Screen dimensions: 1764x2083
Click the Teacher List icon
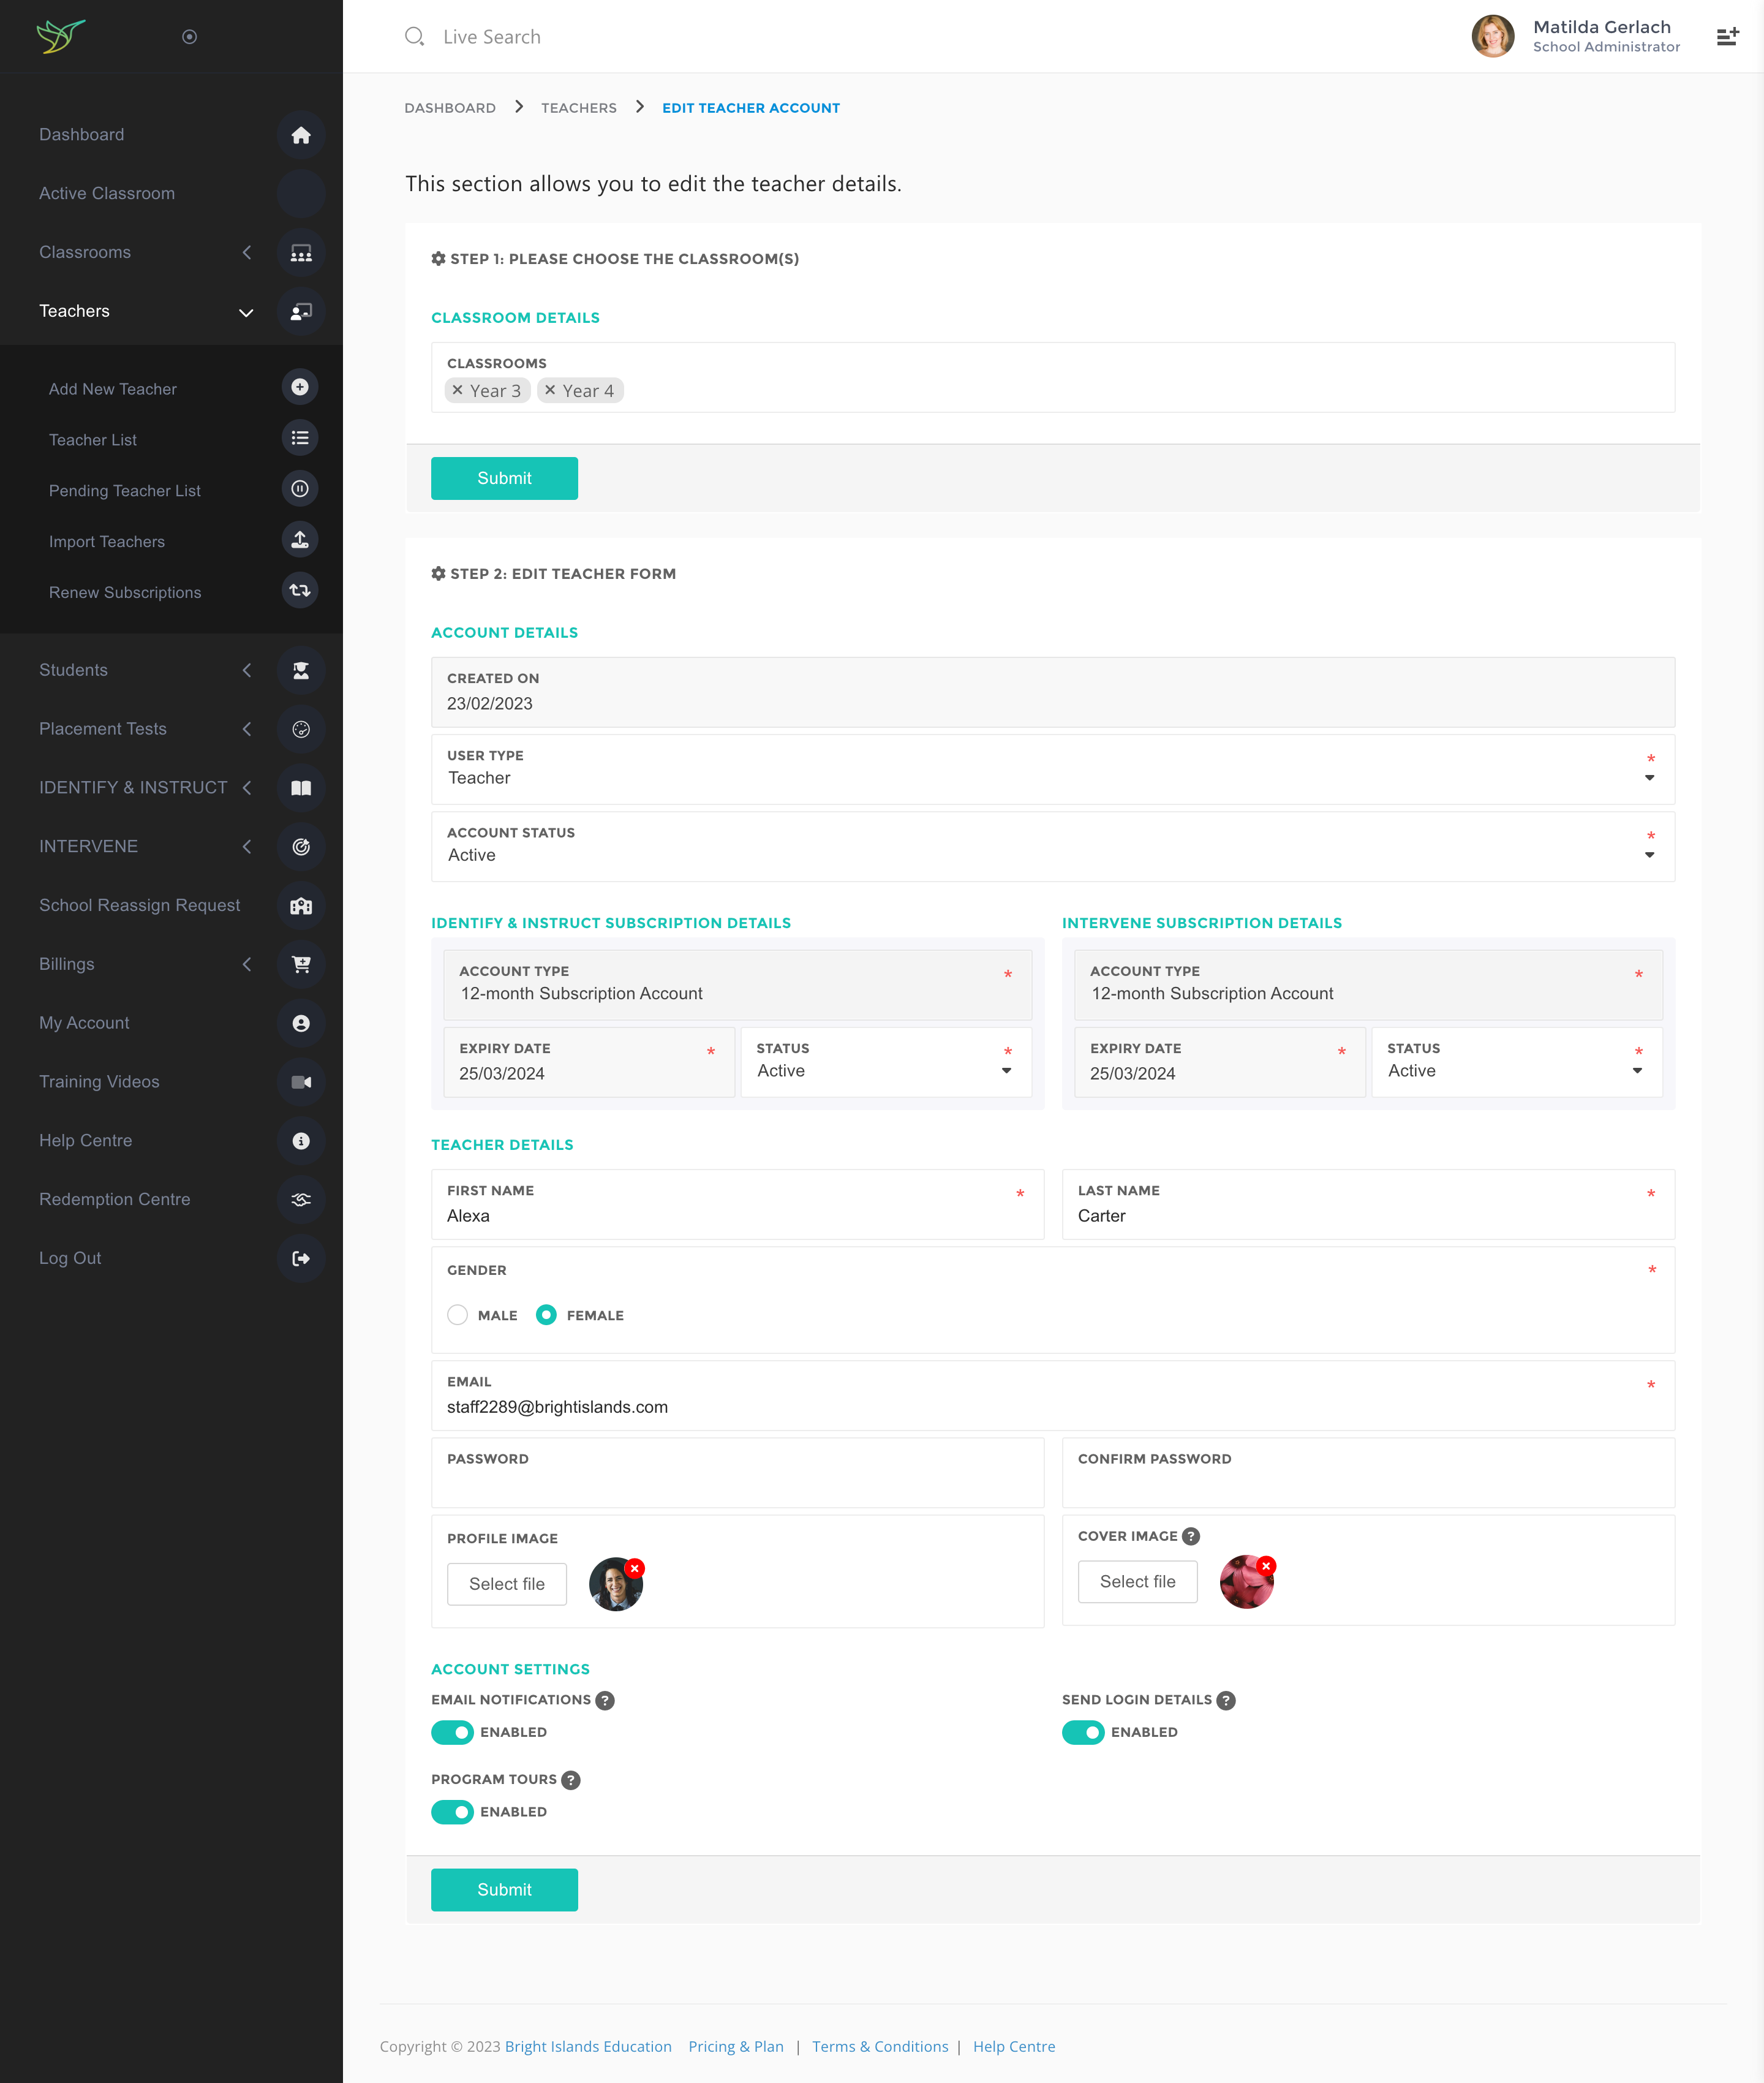pyautogui.click(x=300, y=438)
